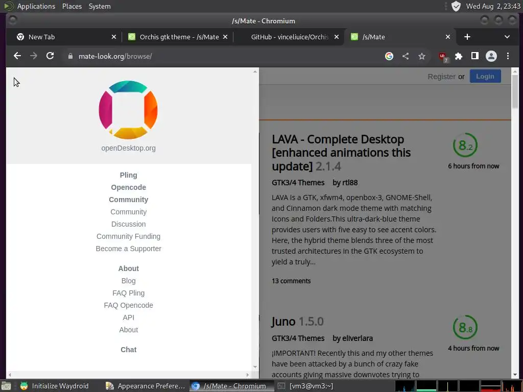Screen dimensions: 523x392
Task: Click the shield icon in the system tray
Action: click(456, 6)
